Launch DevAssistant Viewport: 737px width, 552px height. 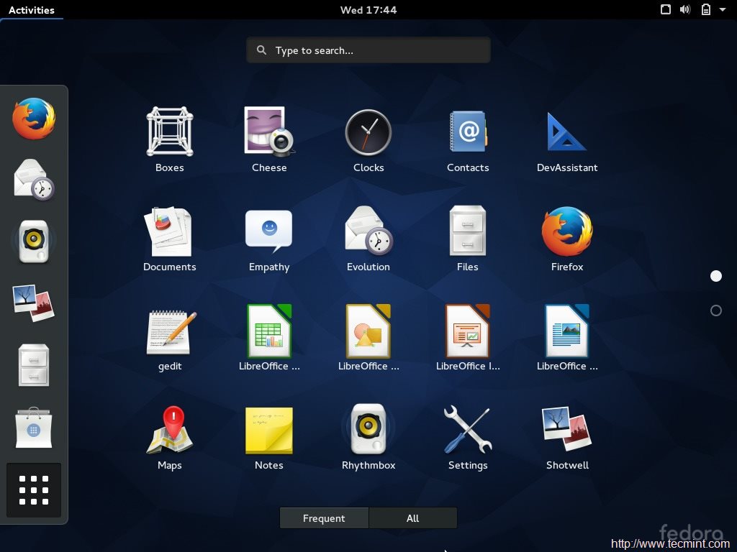[566, 132]
